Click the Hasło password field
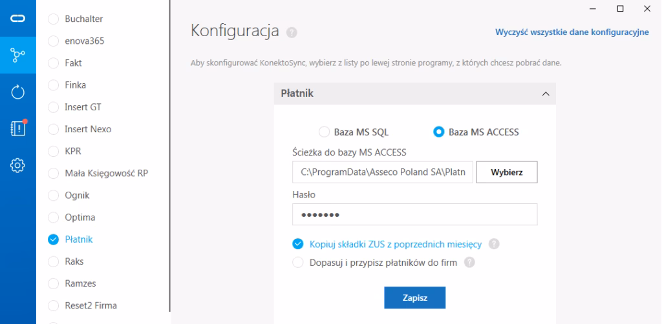This screenshot has height=324, width=662. 414,214
